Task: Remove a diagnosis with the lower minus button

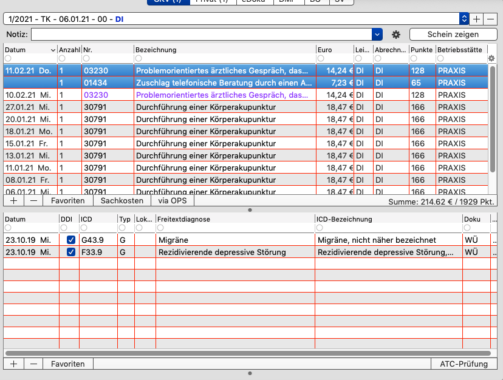Action: (33, 364)
